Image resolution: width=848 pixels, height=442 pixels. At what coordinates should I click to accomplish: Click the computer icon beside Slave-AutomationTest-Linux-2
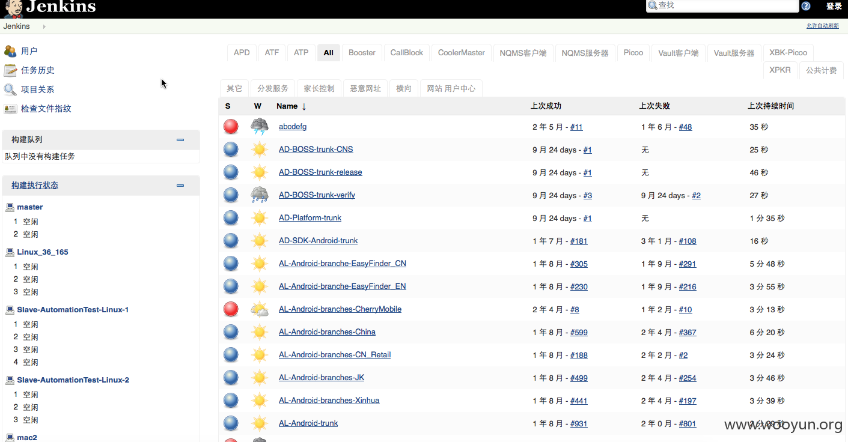click(x=10, y=380)
